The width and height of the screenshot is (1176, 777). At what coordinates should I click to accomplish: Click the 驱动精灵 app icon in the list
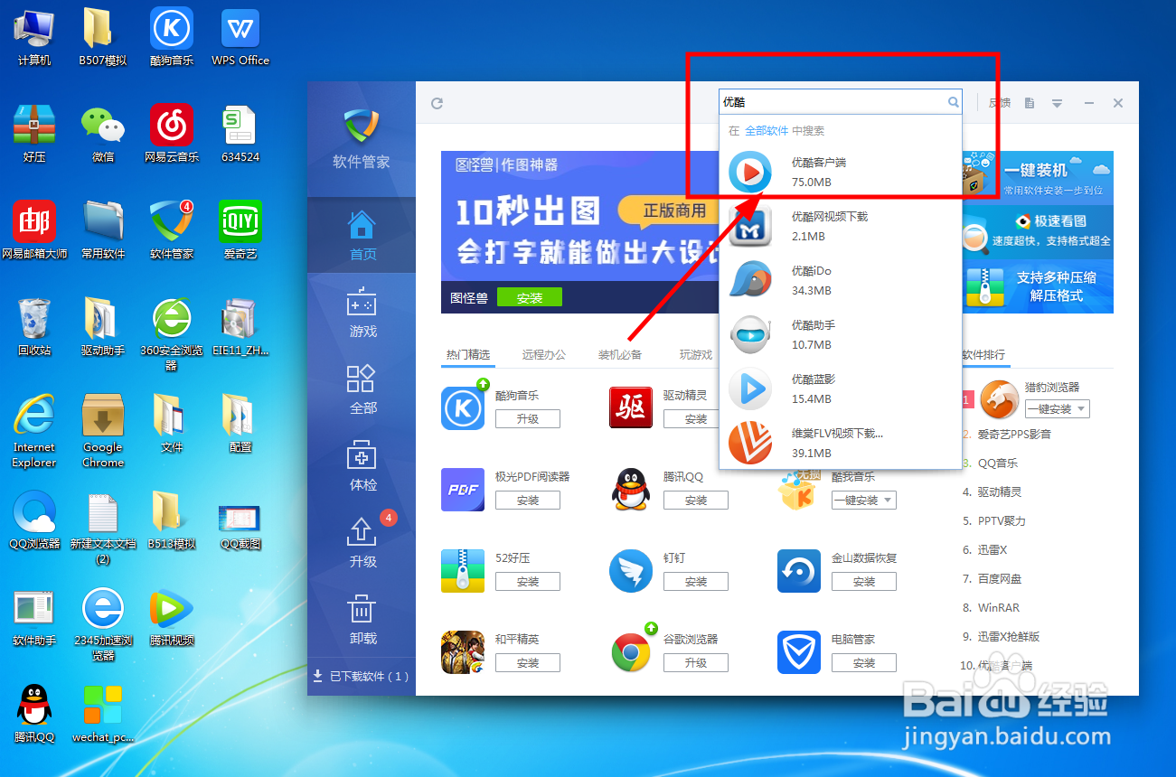tap(631, 407)
